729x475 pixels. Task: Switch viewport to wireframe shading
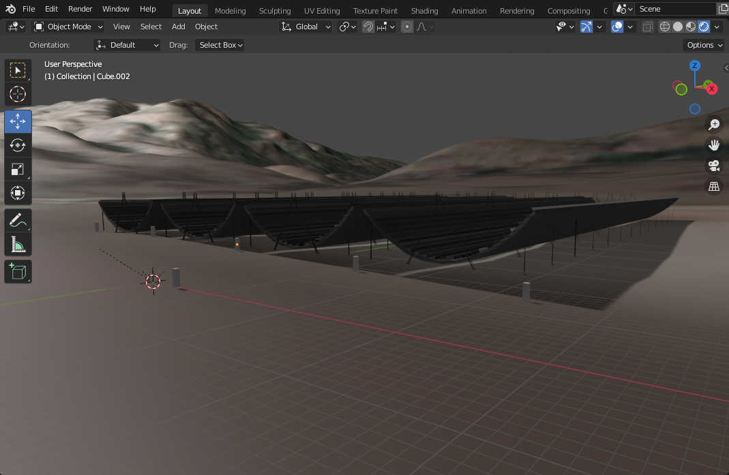point(664,27)
